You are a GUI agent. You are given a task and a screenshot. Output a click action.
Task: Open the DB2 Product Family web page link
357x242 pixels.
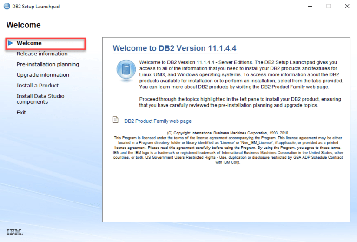point(158,121)
